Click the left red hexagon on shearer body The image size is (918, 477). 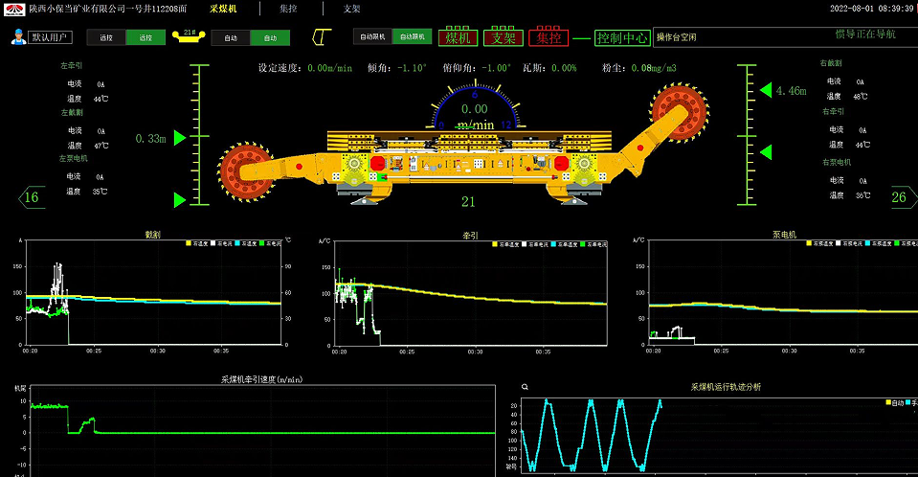(x=377, y=163)
